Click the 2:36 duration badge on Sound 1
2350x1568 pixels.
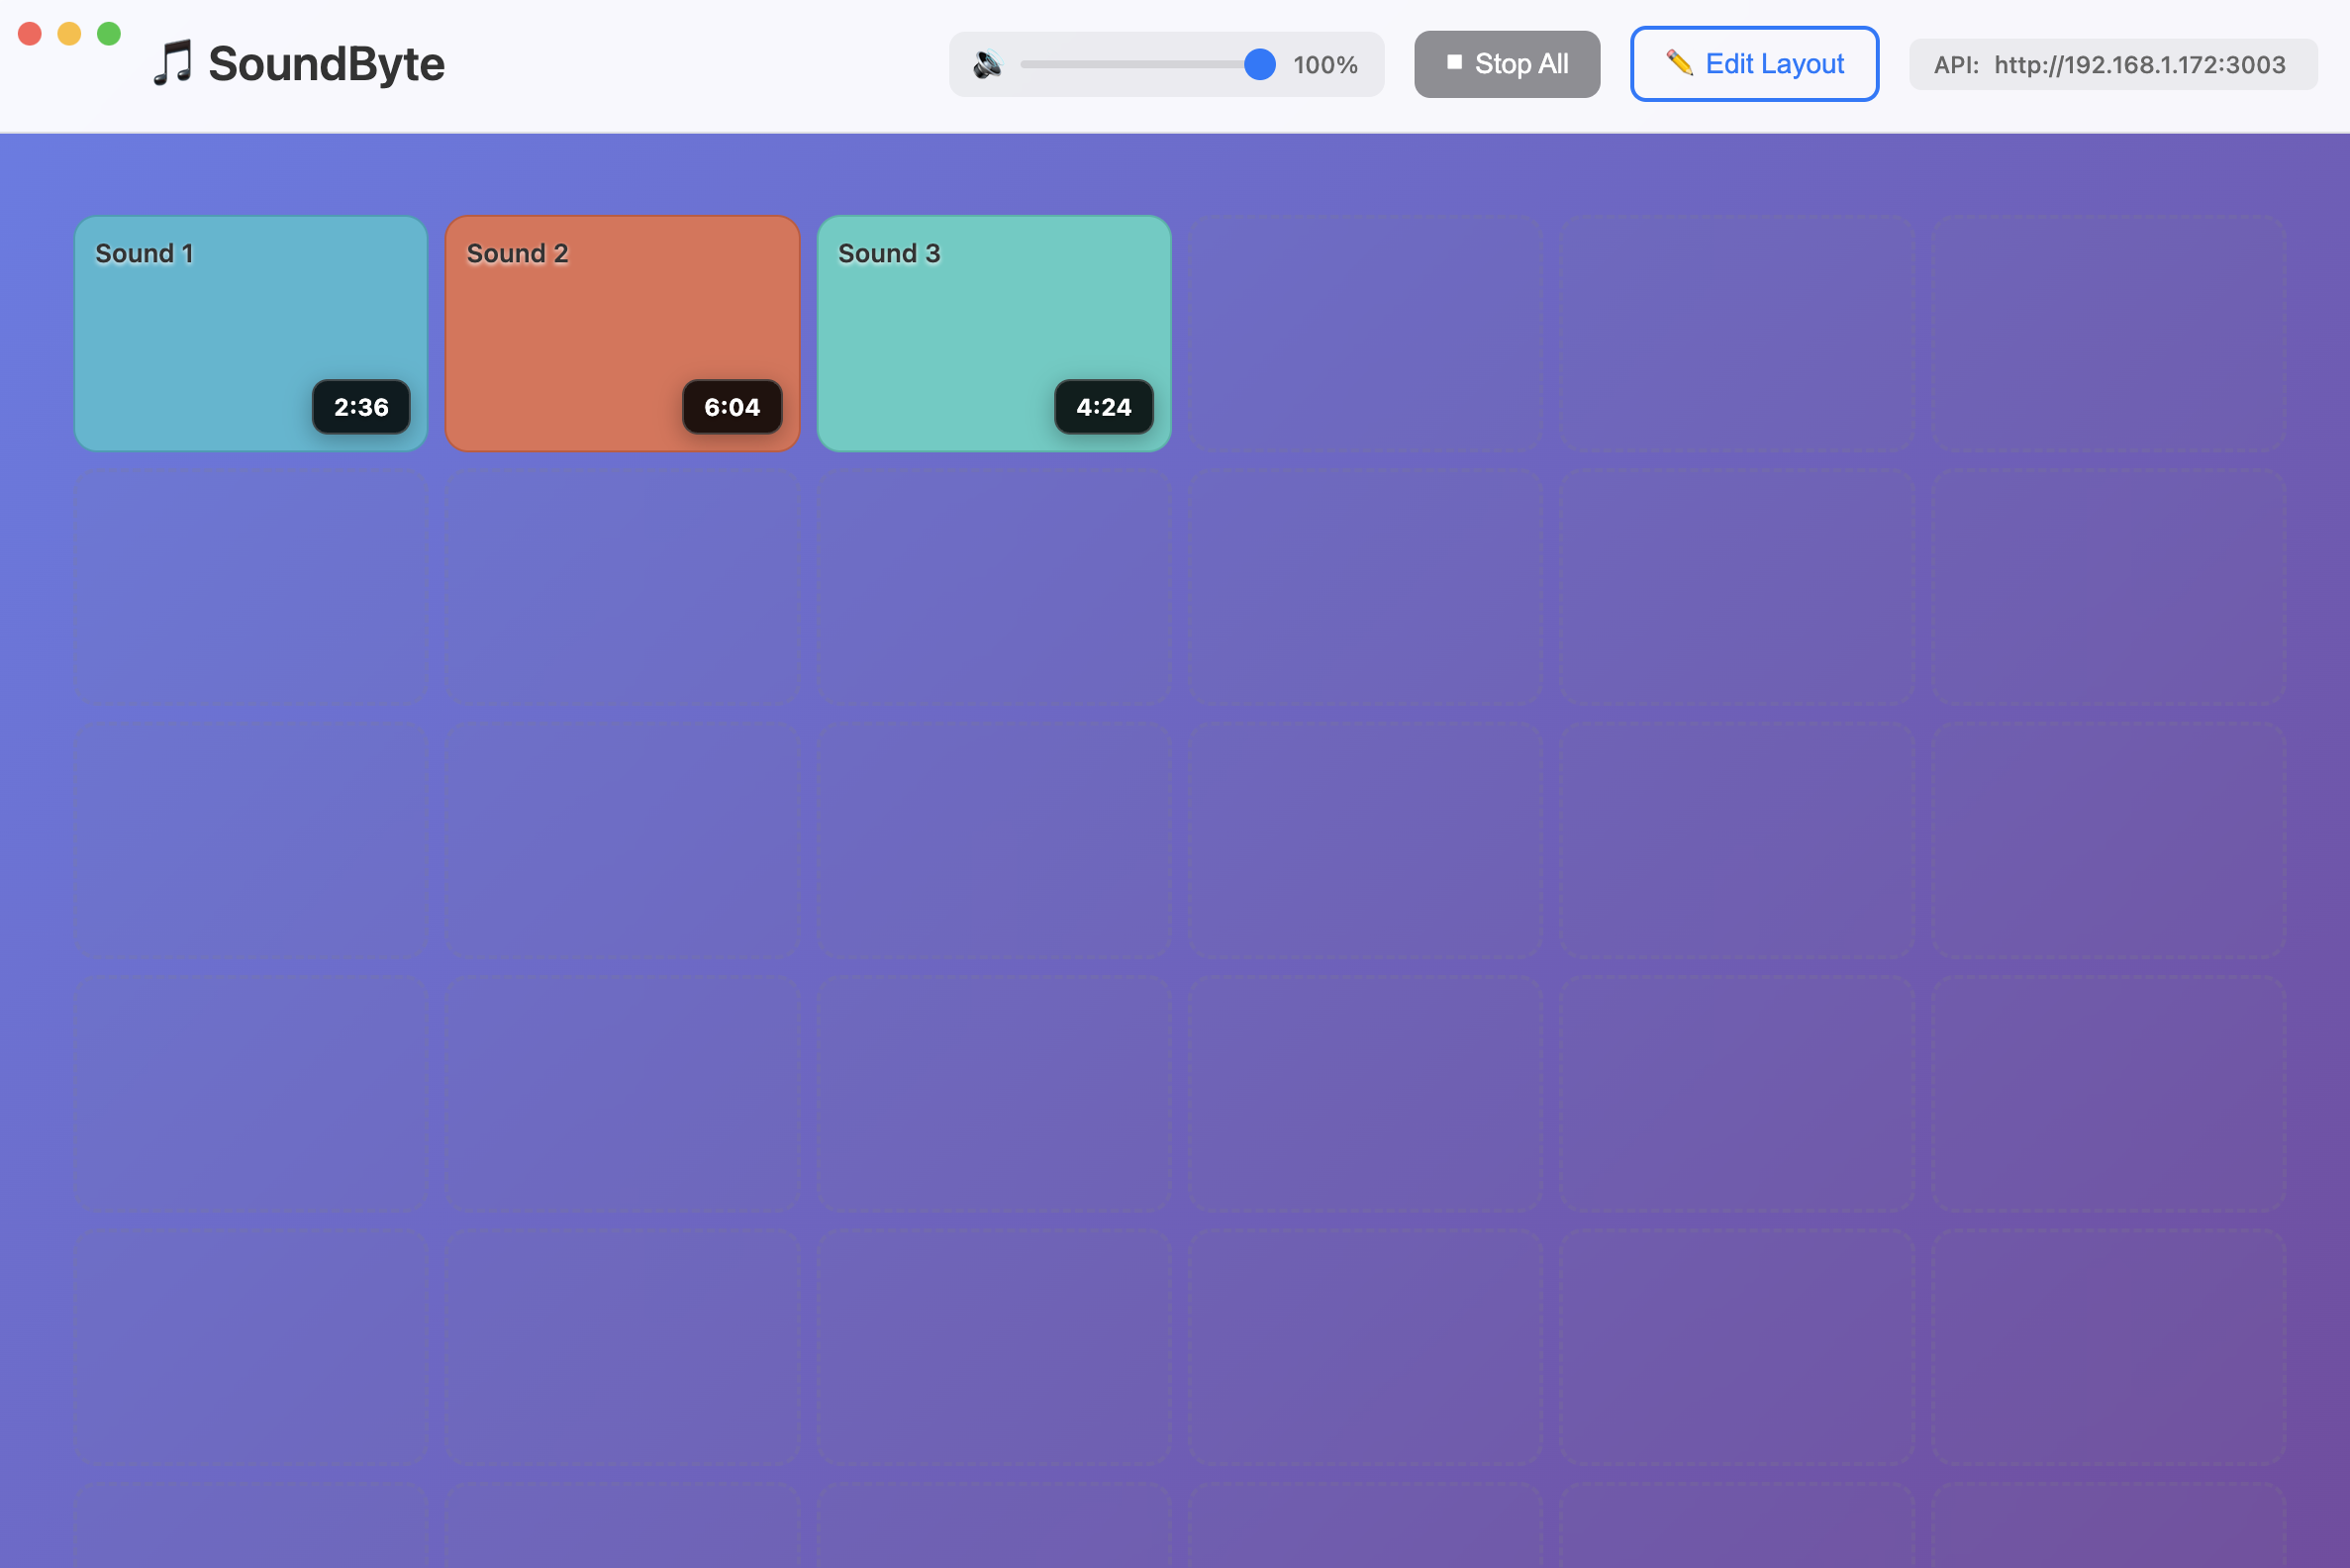(x=362, y=407)
